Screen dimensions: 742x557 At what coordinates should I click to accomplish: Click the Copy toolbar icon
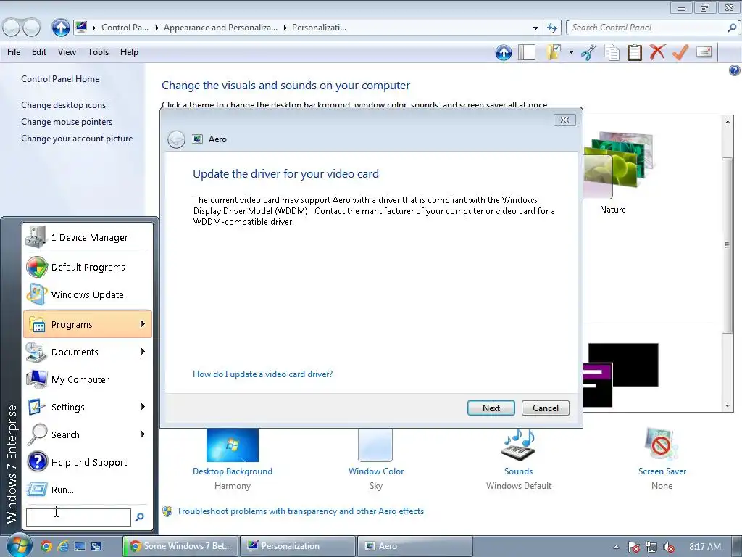612,52
